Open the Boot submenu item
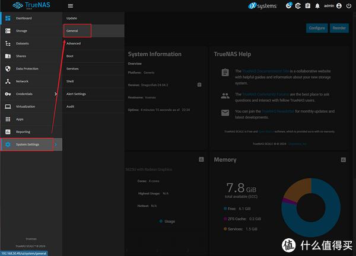 pos(93,56)
